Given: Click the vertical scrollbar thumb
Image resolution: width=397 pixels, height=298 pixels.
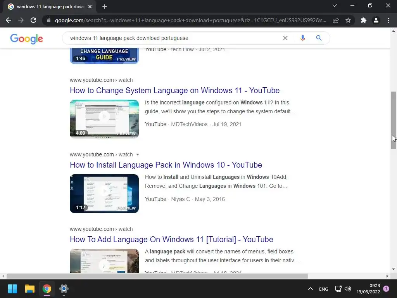Looking at the screenshot, I should [394, 120].
